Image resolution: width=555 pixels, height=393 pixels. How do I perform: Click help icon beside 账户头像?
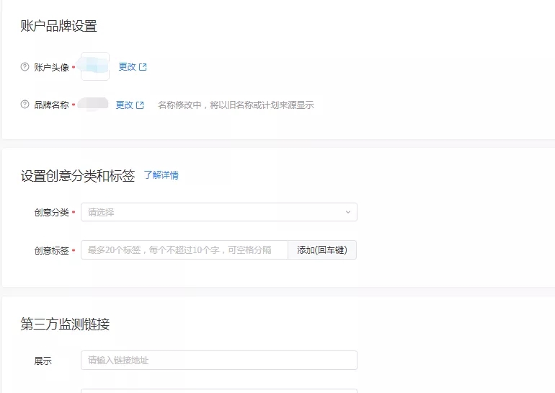point(25,67)
